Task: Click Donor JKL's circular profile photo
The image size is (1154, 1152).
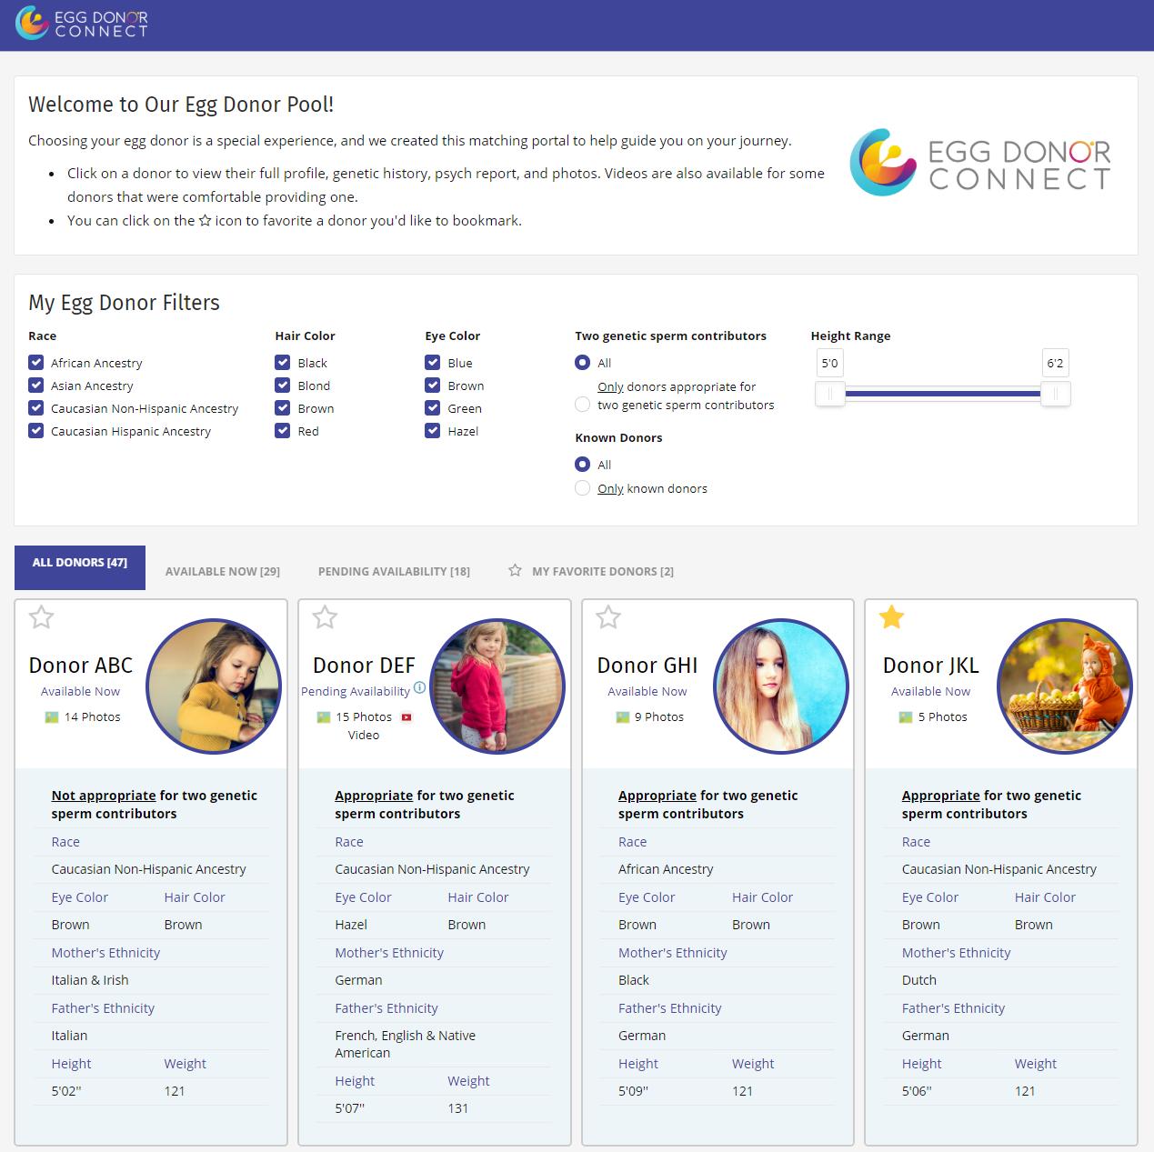Action: tap(1064, 686)
